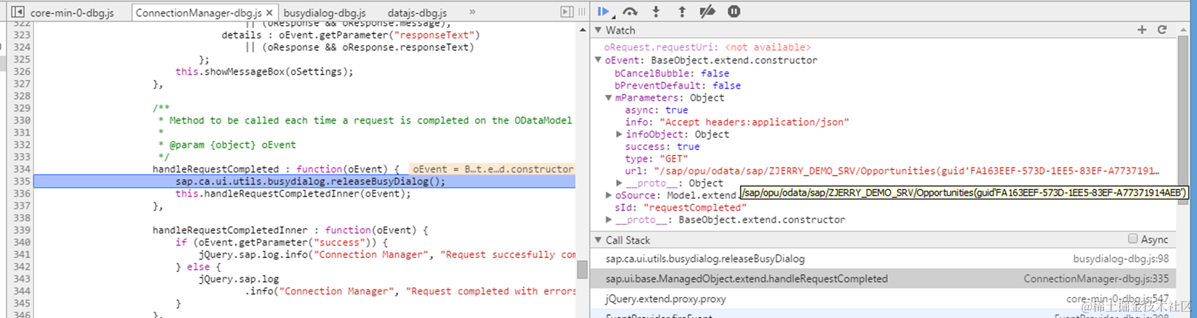Open ConnectionManager-dbg.js:335 source link

1096,279
